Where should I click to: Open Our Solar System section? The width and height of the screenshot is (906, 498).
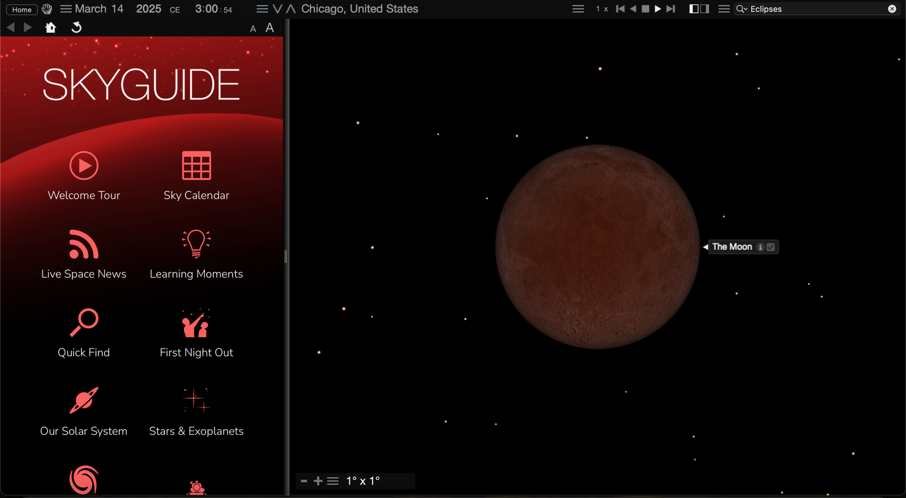[84, 402]
